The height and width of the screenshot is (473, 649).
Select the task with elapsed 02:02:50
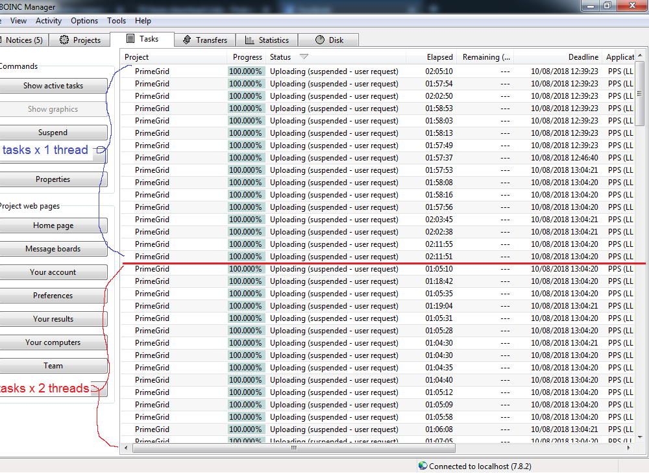click(x=378, y=96)
